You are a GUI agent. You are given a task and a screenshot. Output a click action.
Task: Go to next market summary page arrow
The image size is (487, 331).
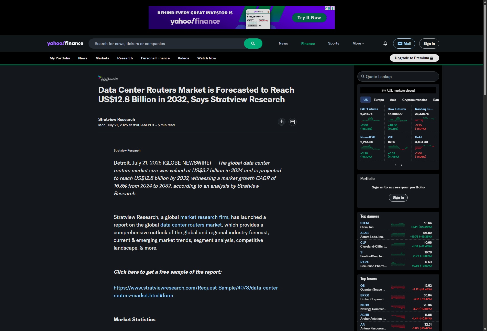pyautogui.click(x=401, y=165)
